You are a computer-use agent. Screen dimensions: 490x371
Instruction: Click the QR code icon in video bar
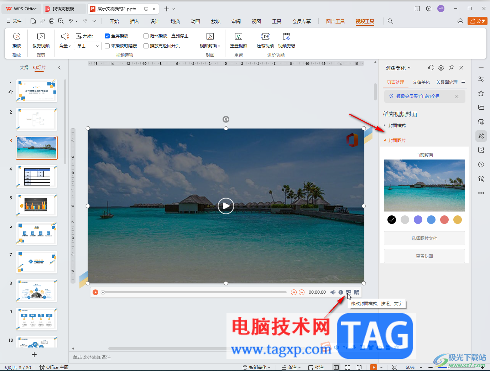click(x=356, y=292)
